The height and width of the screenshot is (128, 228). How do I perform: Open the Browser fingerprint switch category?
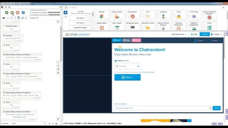pyautogui.click(x=163, y=26)
